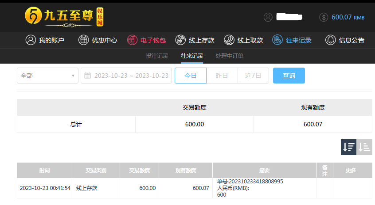Select the 近7日 date filter

(253, 76)
